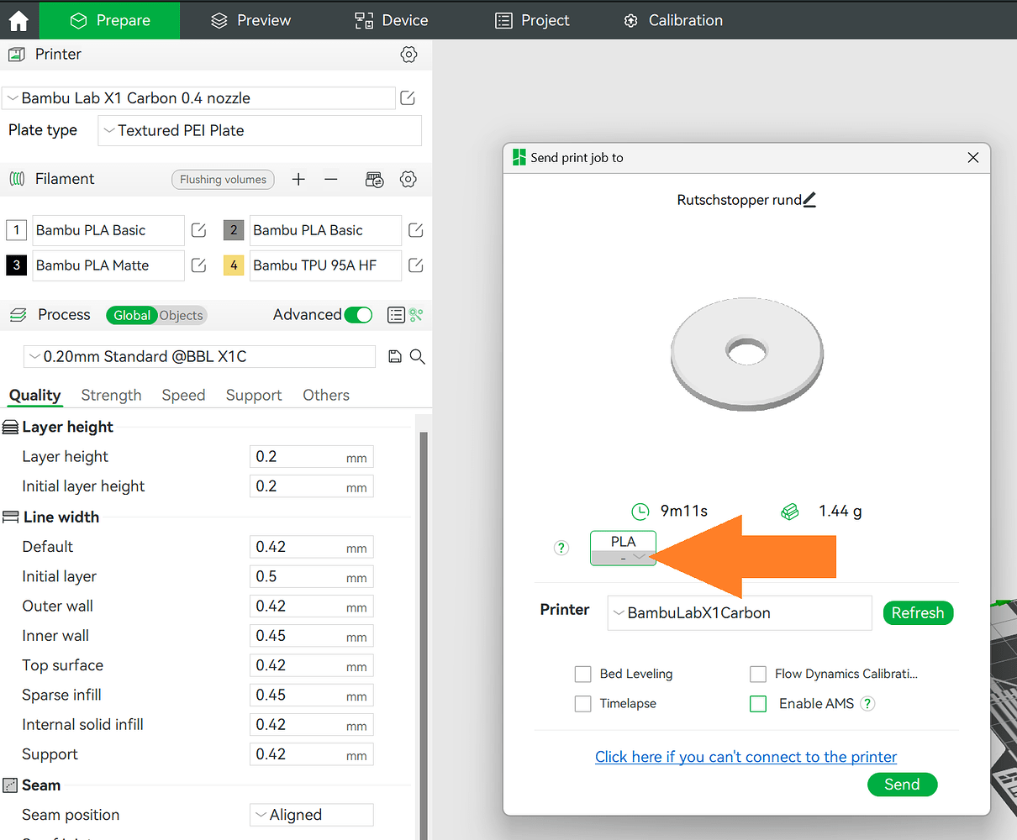Edit the print job name pencil icon
Screen dimensions: 1017x840
pyautogui.click(x=809, y=200)
